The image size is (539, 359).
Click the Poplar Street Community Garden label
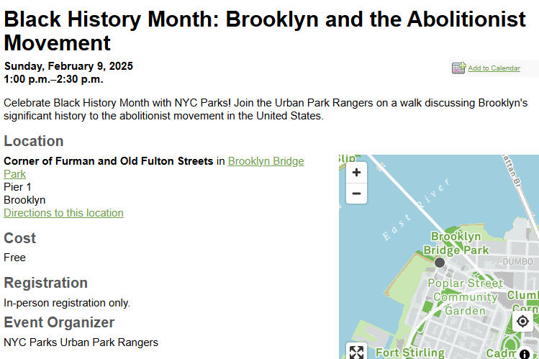click(466, 297)
